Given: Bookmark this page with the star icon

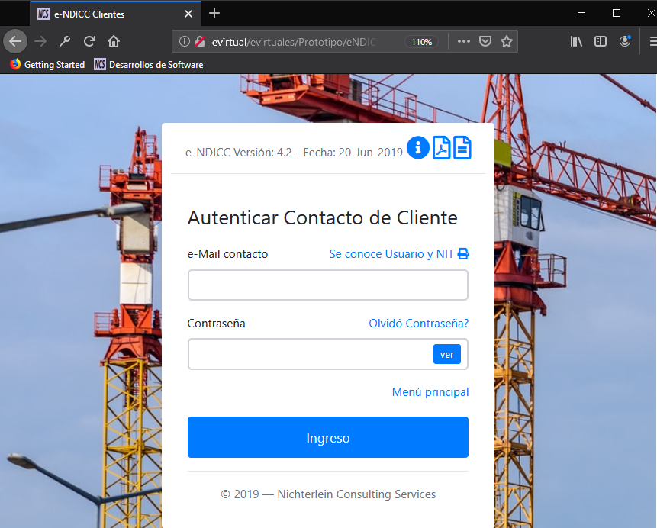Looking at the screenshot, I should click(x=506, y=41).
